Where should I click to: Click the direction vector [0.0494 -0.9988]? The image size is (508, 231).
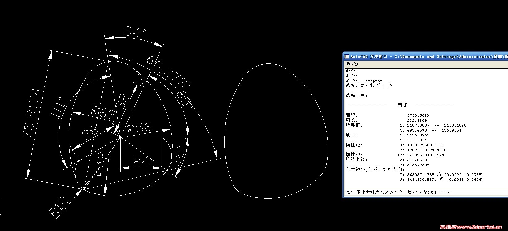point(464,175)
